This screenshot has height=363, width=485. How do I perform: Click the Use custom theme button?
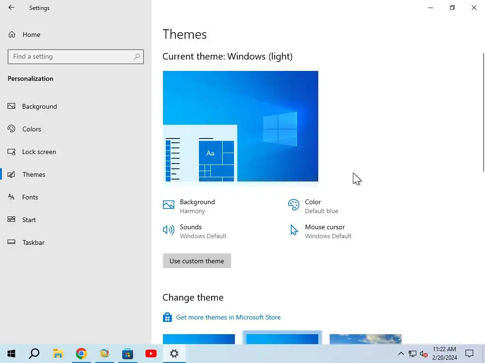point(197,261)
